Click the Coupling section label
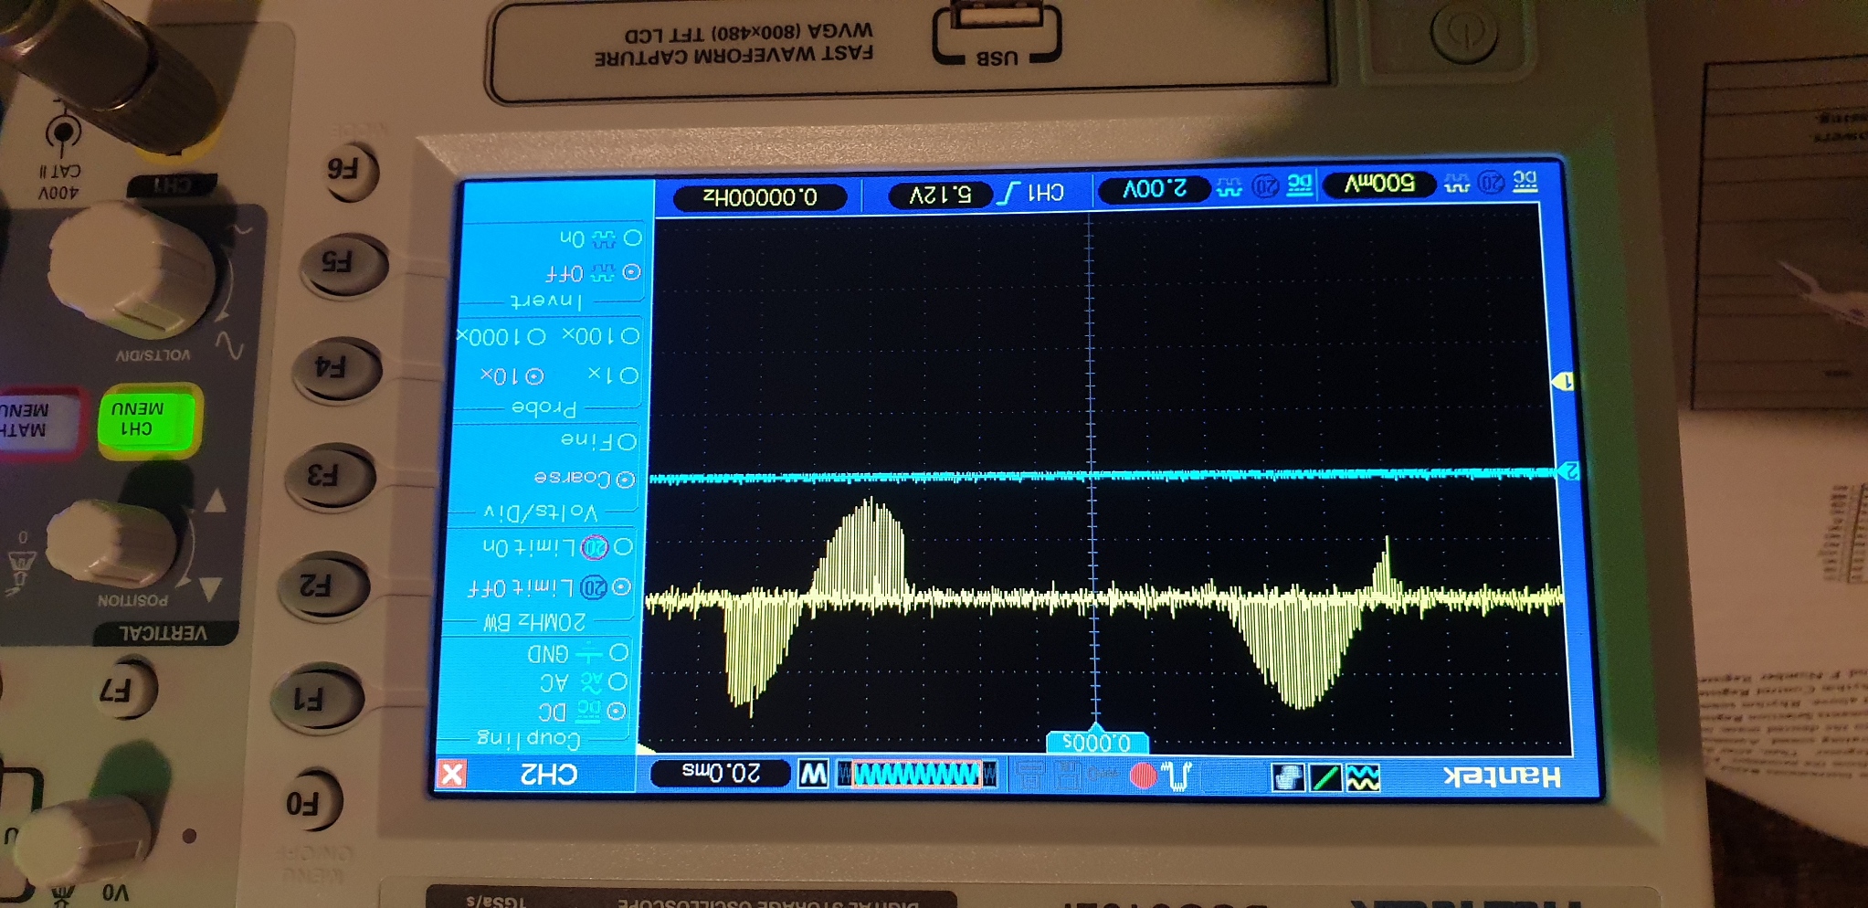The width and height of the screenshot is (1868, 908). pyautogui.click(x=529, y=738)
